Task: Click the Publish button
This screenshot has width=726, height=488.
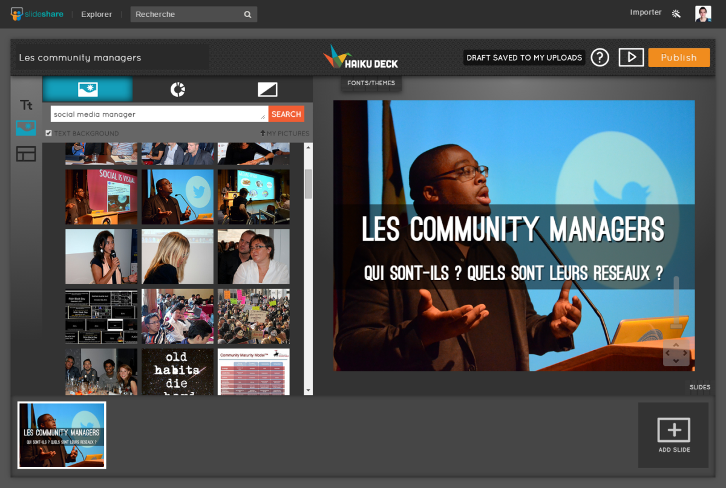Action: [679, 57]
